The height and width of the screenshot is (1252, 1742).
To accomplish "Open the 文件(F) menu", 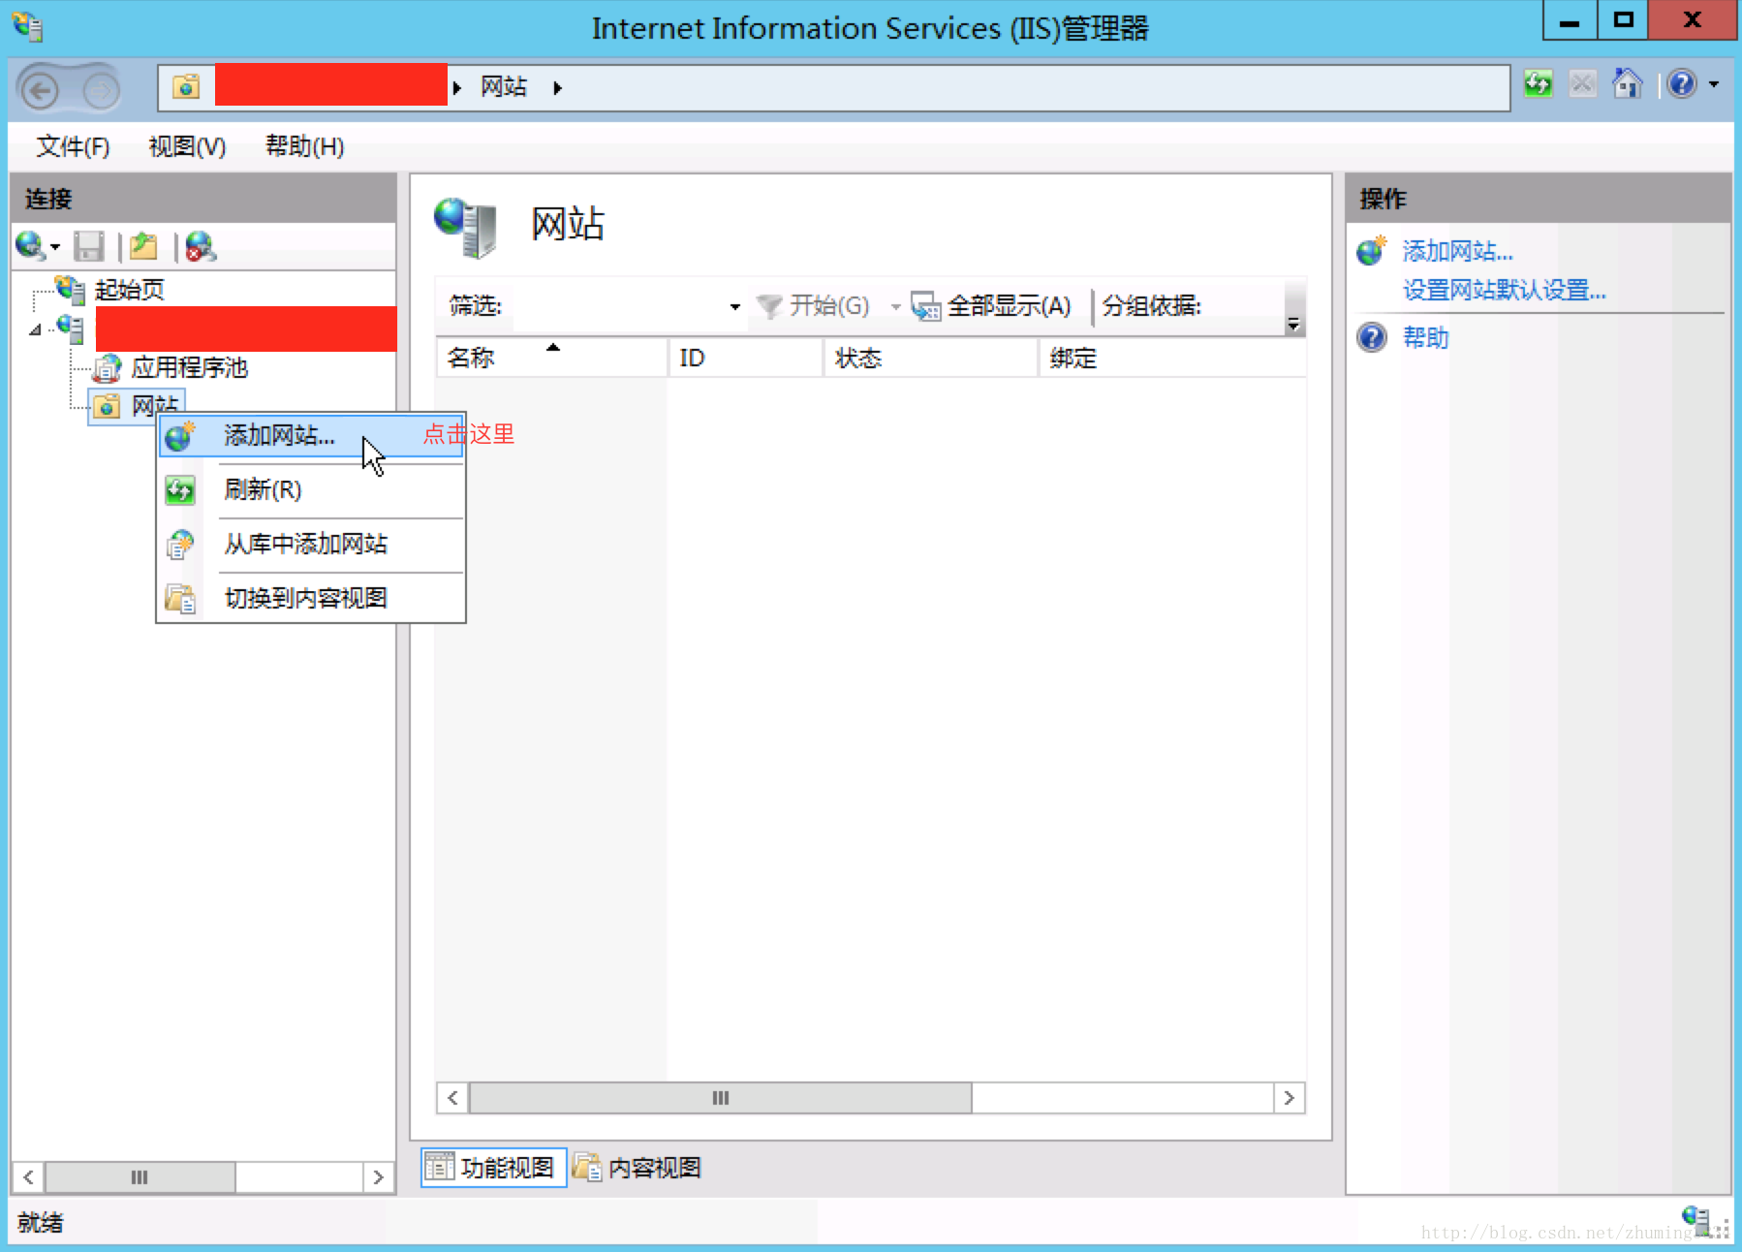I will coord(73,146).
